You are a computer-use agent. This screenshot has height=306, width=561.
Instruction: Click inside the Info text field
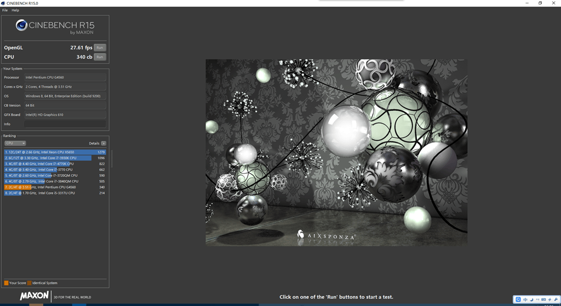click(x=65, y=124)
